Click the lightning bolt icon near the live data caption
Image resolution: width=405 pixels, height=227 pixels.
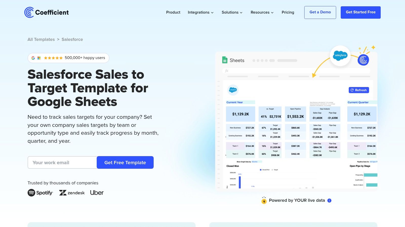[x=264, y=201]
